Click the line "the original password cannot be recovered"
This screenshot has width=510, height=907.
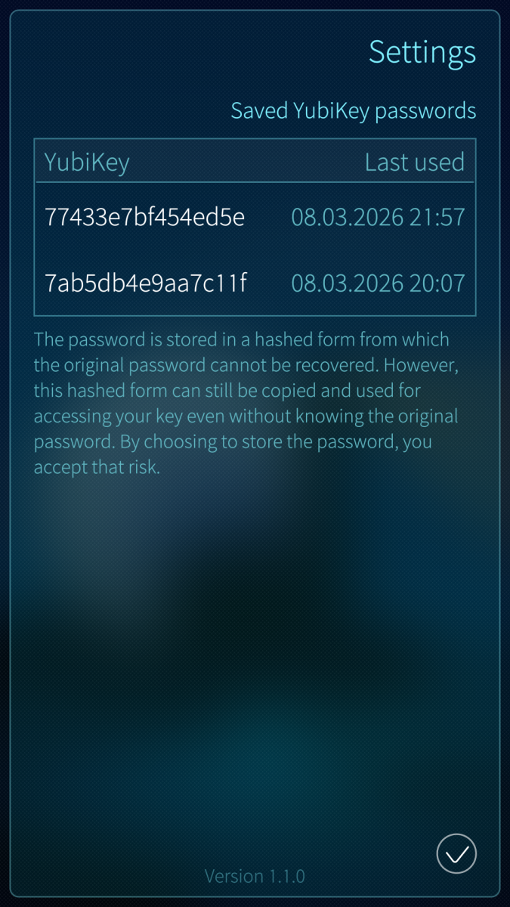206,365
